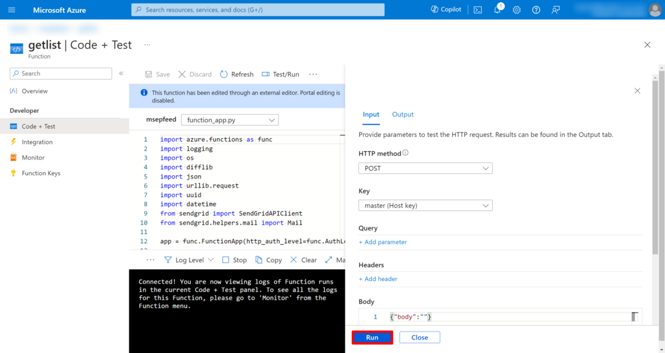
Task: Open the Test/Run panel
Action: [x=281, y=74]
